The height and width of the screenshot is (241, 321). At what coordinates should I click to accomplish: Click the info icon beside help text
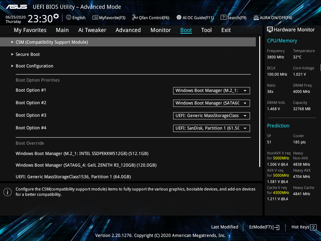(x=8, y=192)
